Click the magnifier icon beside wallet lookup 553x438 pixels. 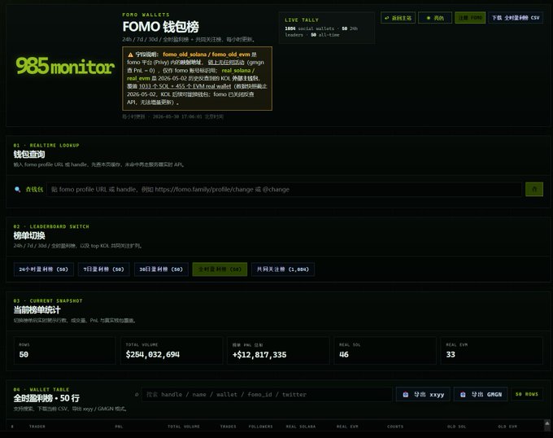click(17, 190)
